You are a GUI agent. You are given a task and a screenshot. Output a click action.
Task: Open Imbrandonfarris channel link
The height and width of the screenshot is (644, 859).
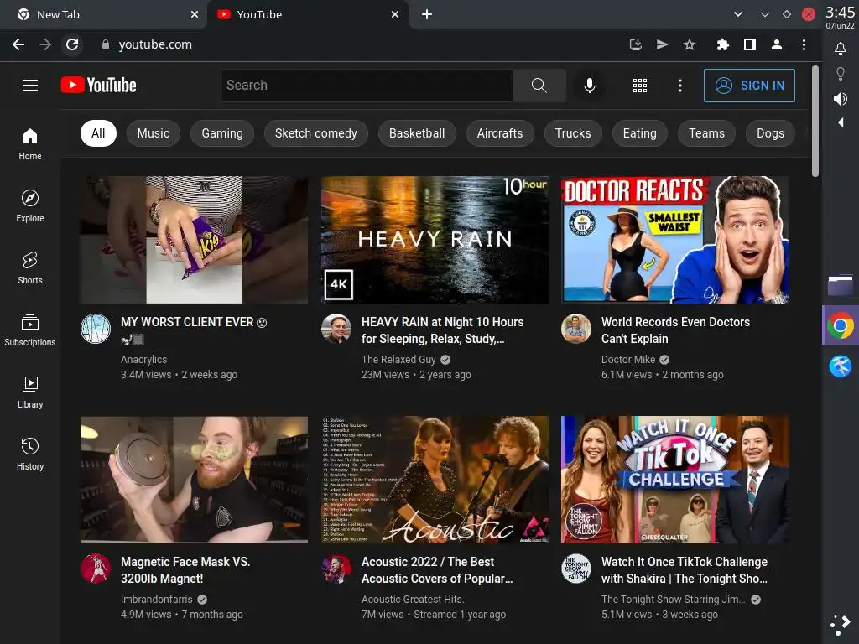click(x=157, y=599)
